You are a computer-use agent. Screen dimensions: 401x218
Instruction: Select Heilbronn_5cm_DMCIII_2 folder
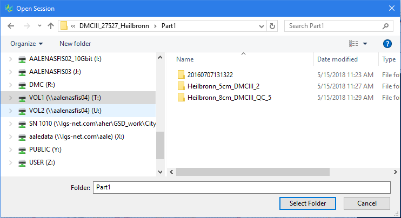pos(223,86)
